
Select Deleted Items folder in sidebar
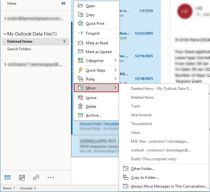click(20, 41)
